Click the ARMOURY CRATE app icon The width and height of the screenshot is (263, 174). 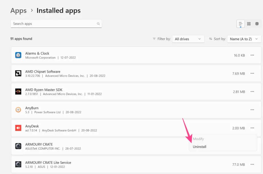(18, 146)
